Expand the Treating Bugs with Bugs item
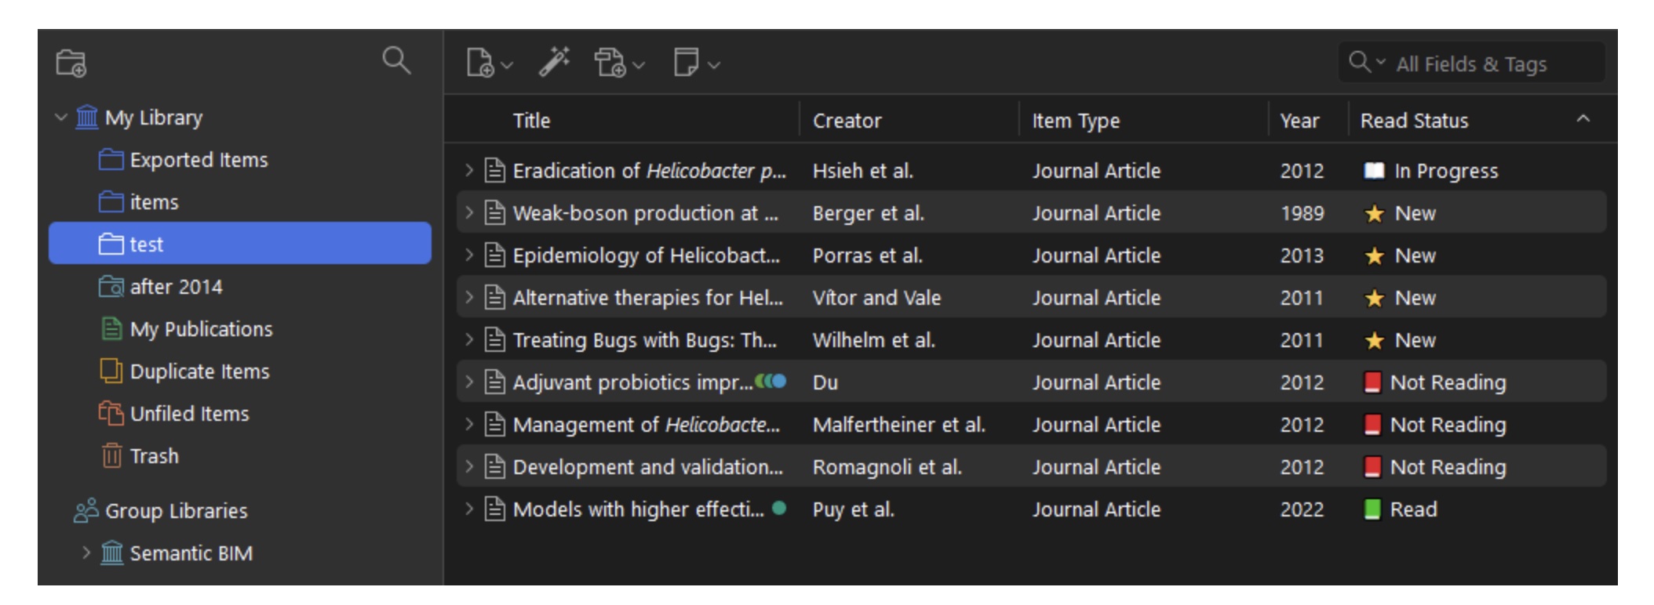Image resolution: width=1654 pixels, height=605 pixels. click(x=469, y=339)
